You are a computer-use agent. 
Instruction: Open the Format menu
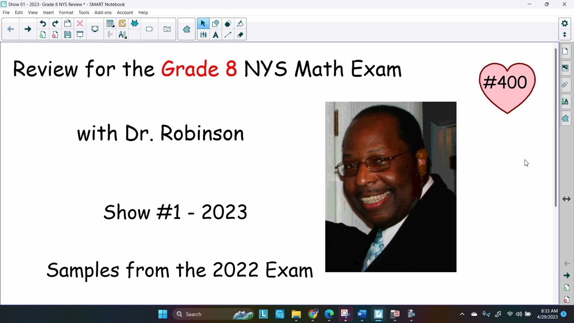point(66,13)
